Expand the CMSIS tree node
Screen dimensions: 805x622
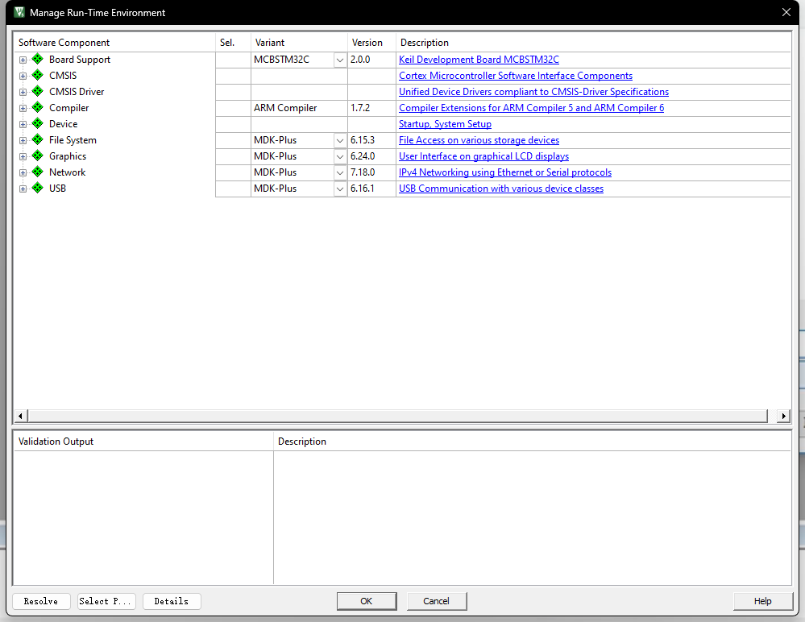23,76
